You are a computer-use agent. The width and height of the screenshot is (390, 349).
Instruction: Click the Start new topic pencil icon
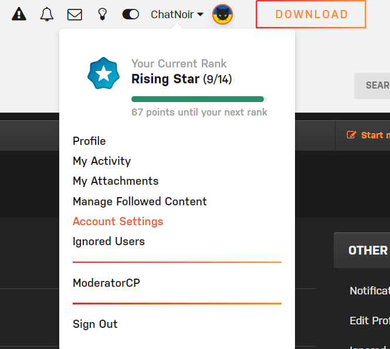pos(351,135)
